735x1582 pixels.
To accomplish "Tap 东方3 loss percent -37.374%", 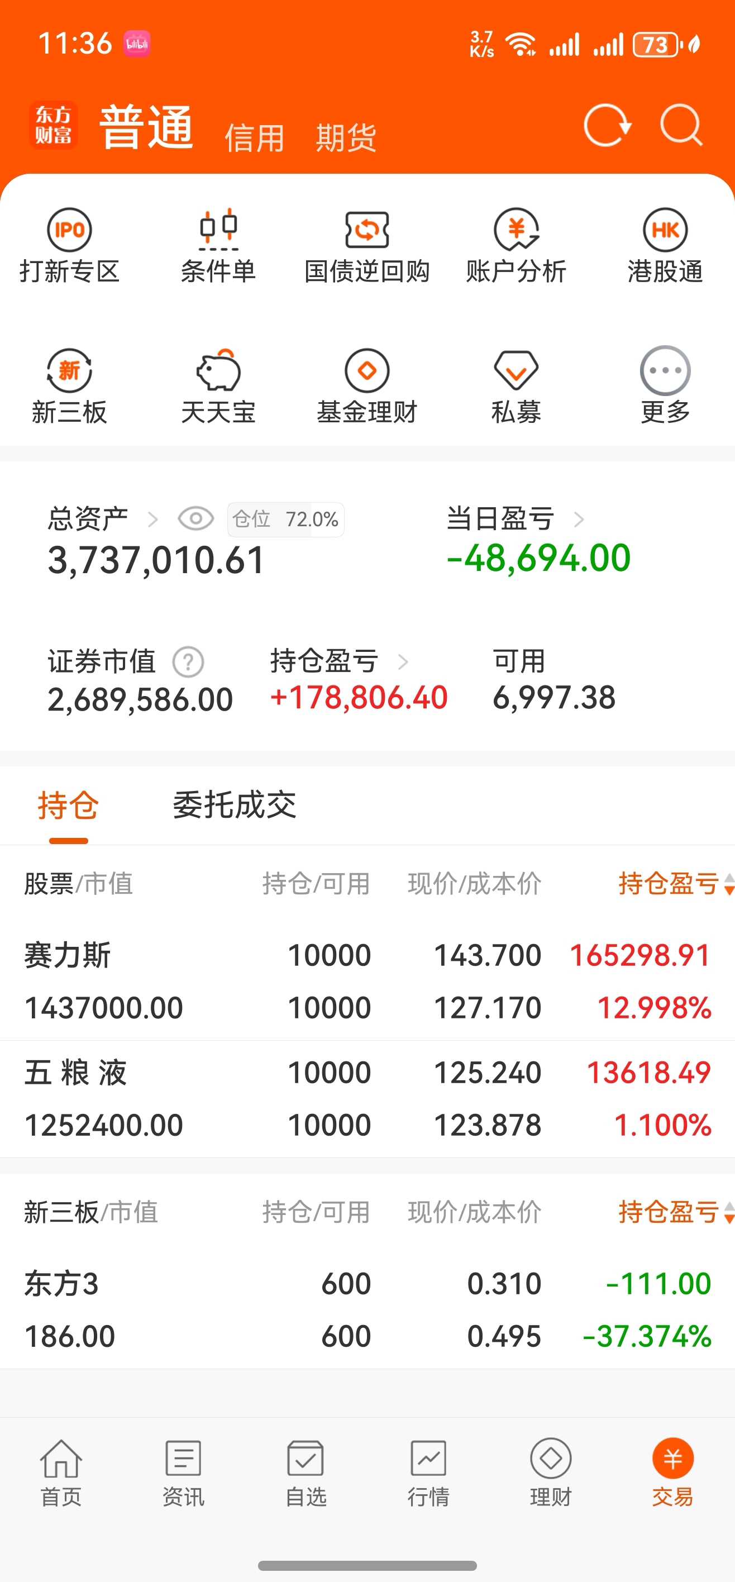I will click(647, 1337).
